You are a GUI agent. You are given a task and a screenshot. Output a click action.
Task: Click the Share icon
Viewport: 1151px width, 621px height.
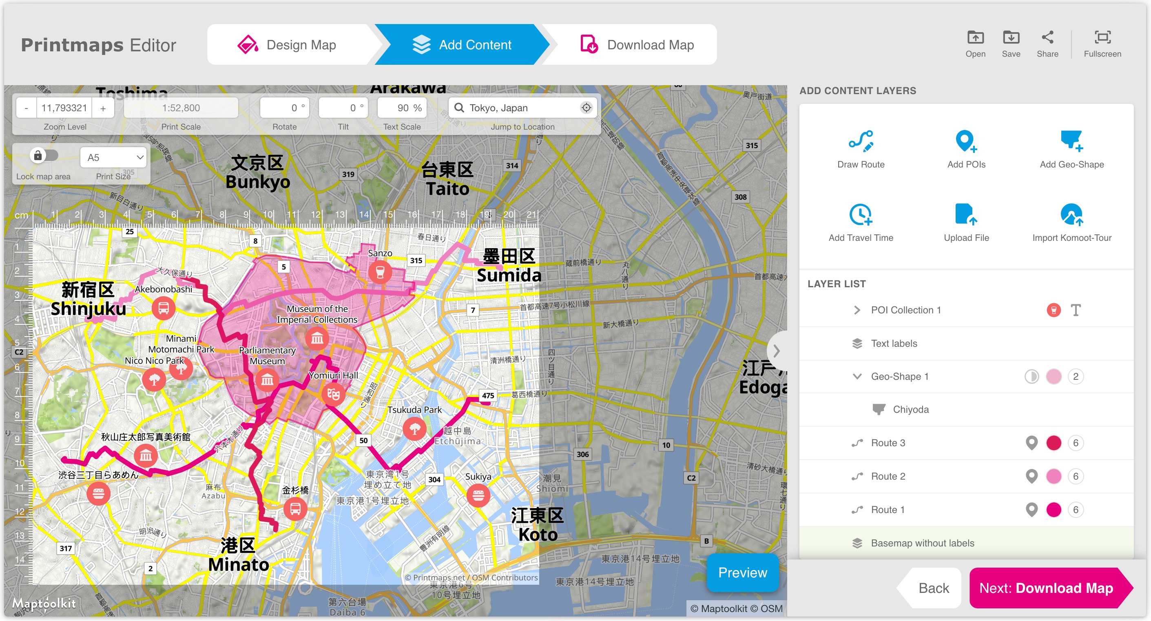1047,38
